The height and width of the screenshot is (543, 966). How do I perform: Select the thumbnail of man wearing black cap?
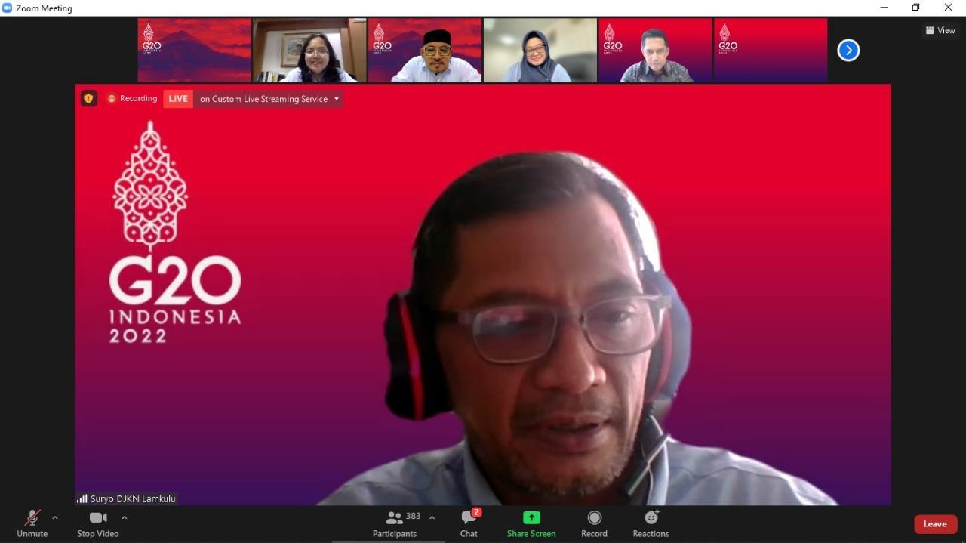pos(425,51)
